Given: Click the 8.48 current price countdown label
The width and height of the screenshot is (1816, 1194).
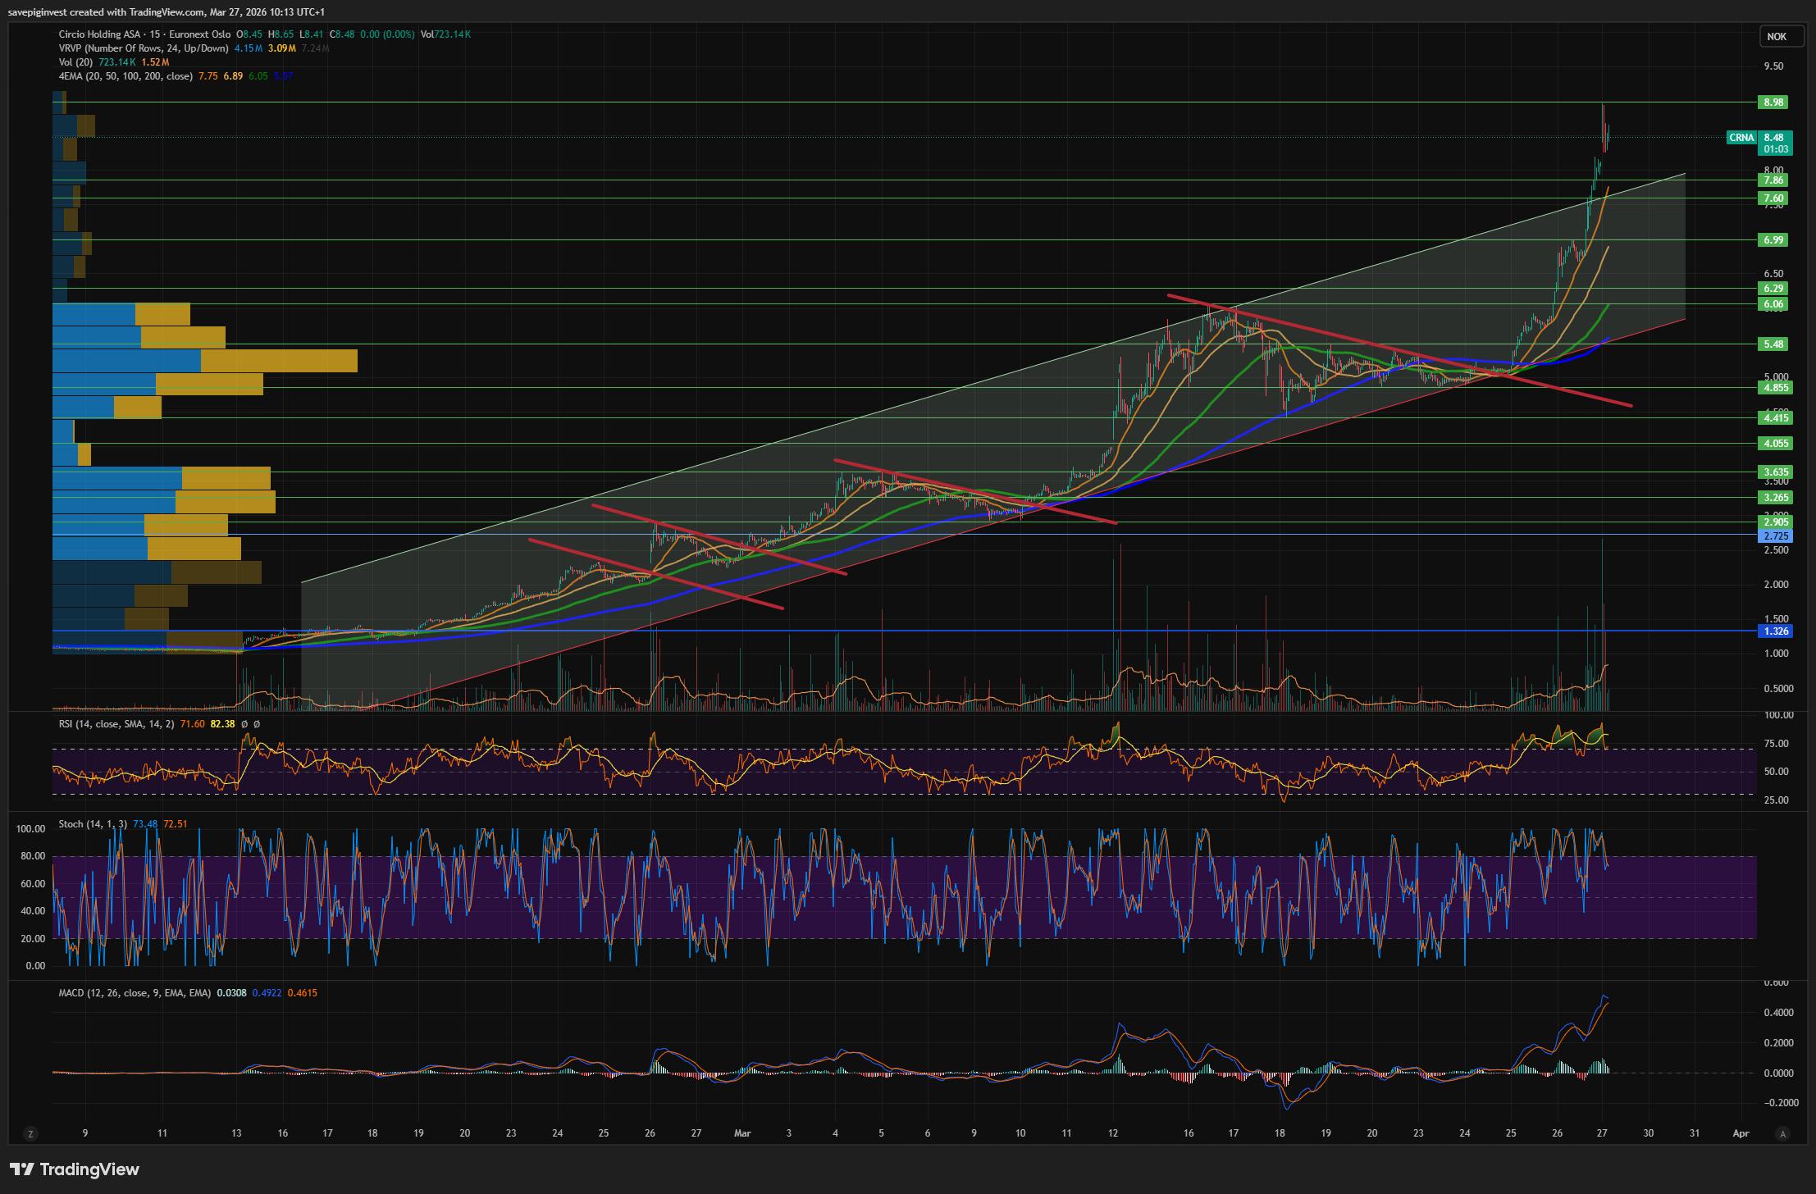Looking at the screenshot, I should pyautogui.click(x=1775, y=144).
